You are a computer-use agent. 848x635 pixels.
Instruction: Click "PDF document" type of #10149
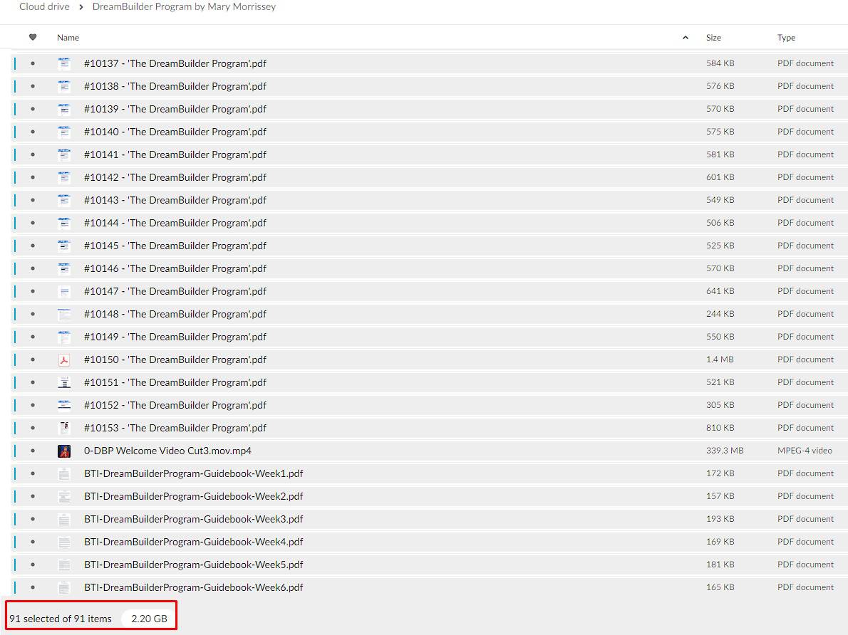(x=806, y=336)
